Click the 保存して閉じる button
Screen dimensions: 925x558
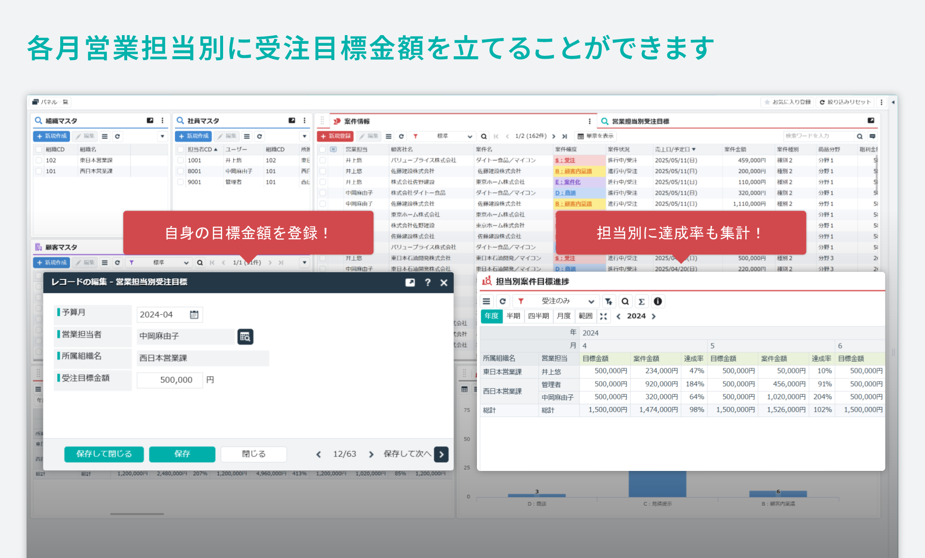[x=104, y=454]
